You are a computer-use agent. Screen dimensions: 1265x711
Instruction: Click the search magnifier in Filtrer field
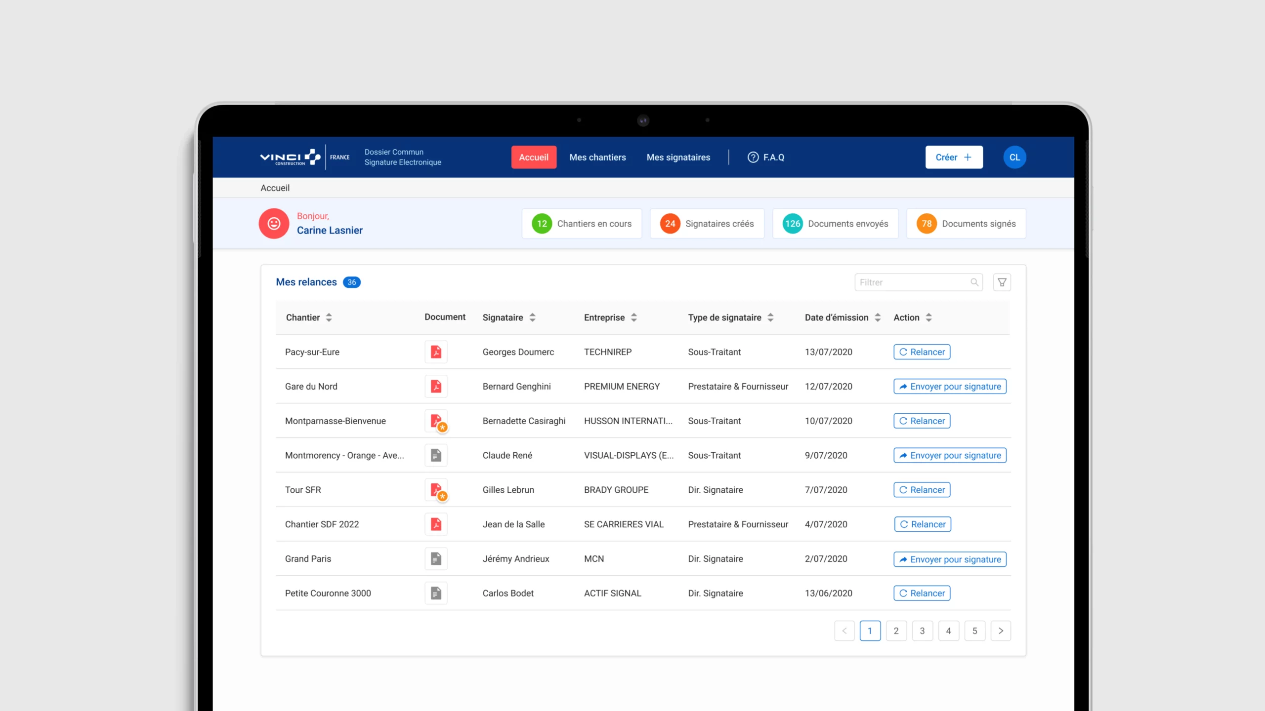[974, 282]
